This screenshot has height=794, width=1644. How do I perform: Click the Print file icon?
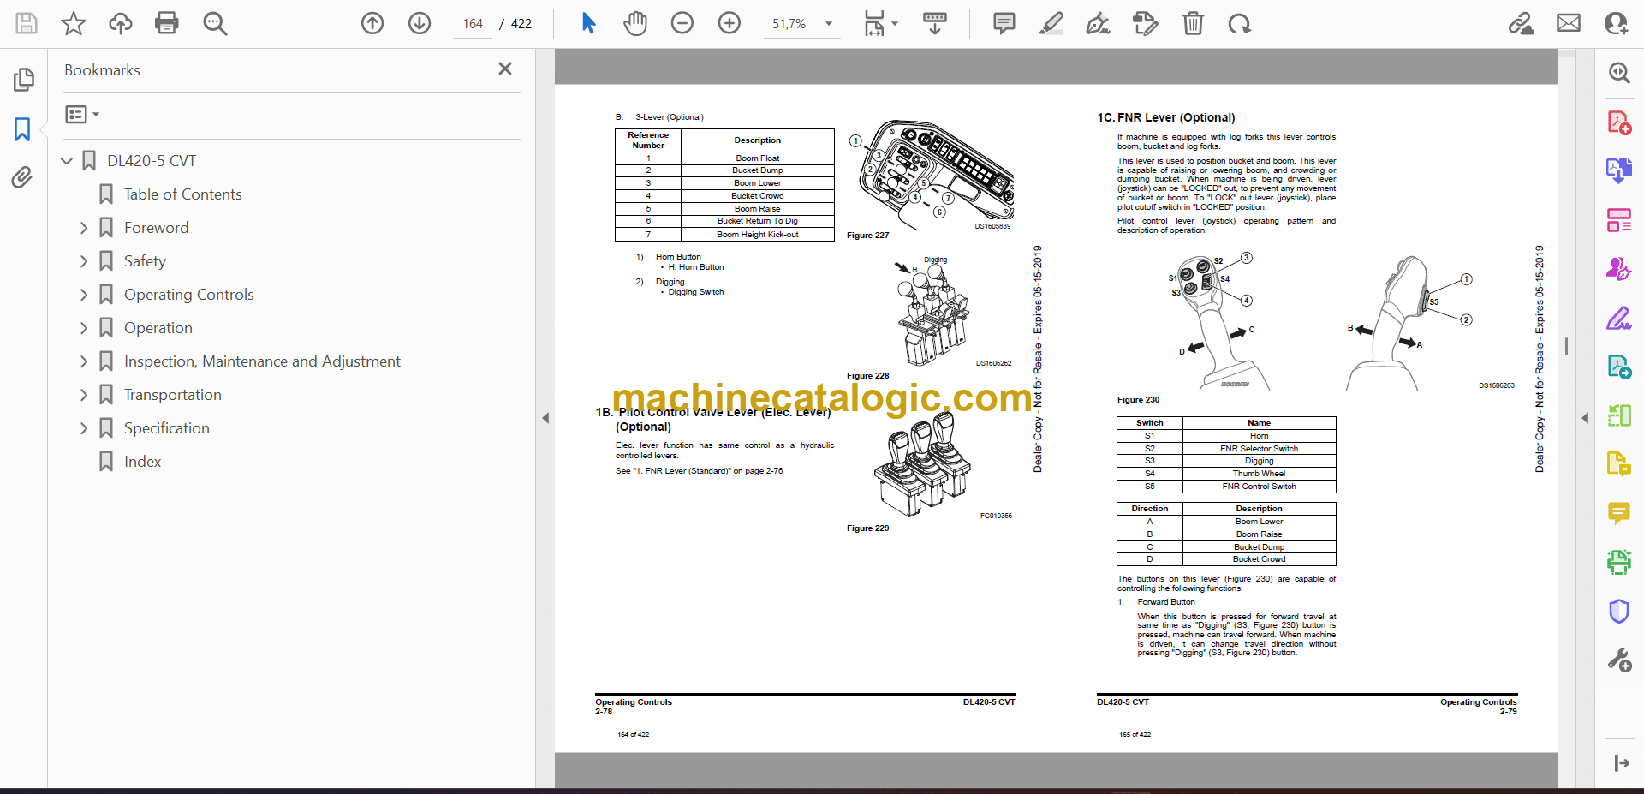tap(166, 23)
